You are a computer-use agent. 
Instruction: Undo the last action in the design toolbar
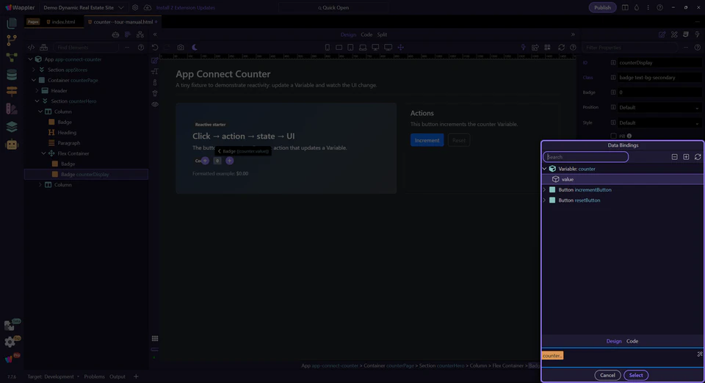[x=155, y=48]
